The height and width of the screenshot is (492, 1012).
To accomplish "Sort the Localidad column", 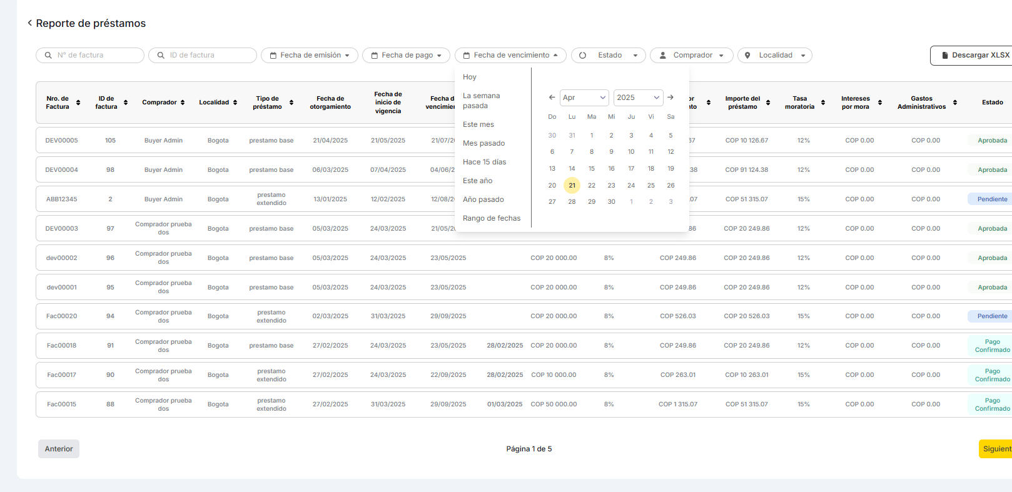I will (x=235, y=103).
